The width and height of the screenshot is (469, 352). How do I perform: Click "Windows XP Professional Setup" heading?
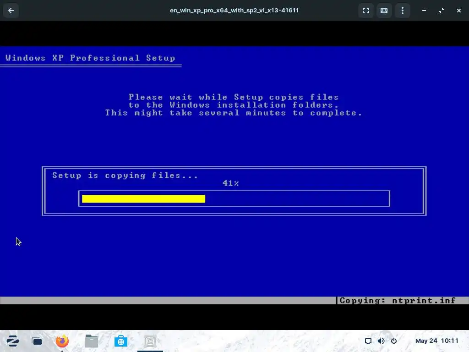point(90,58)
